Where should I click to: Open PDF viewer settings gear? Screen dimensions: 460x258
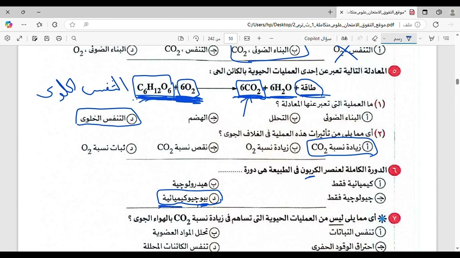(x=8, y=38)
